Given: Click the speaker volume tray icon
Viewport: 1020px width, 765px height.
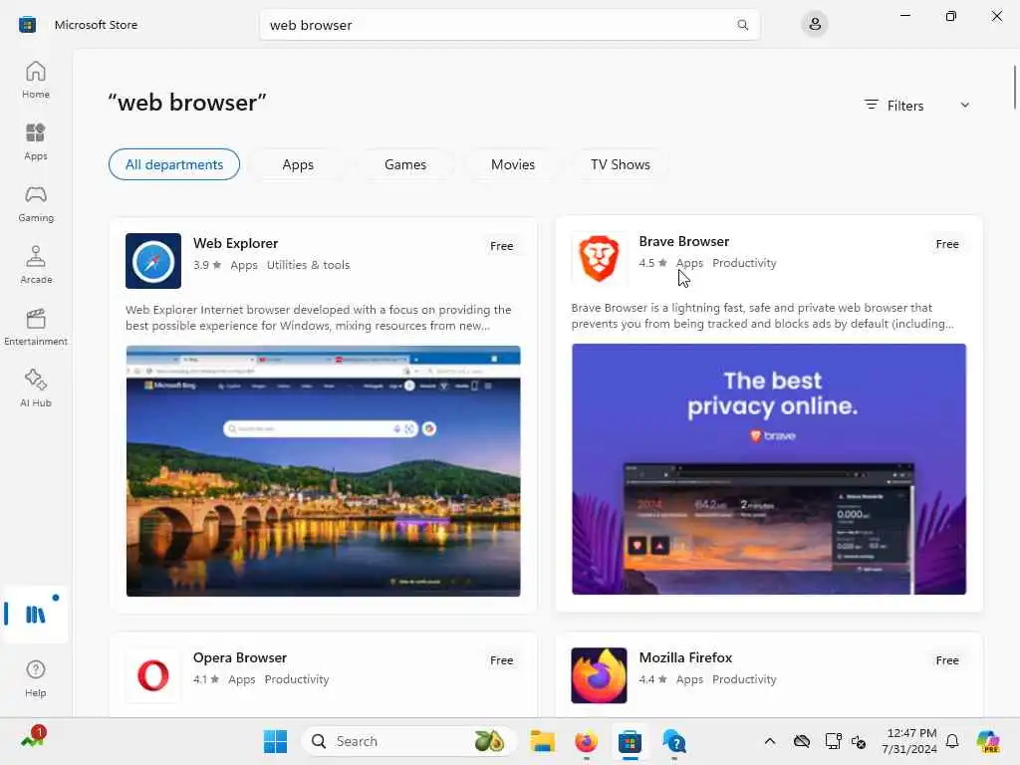Looking at the screenshot, I should pos(859,741).
